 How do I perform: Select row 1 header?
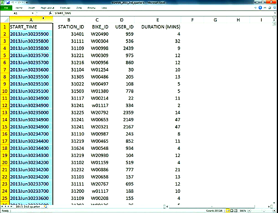point(5,27)
